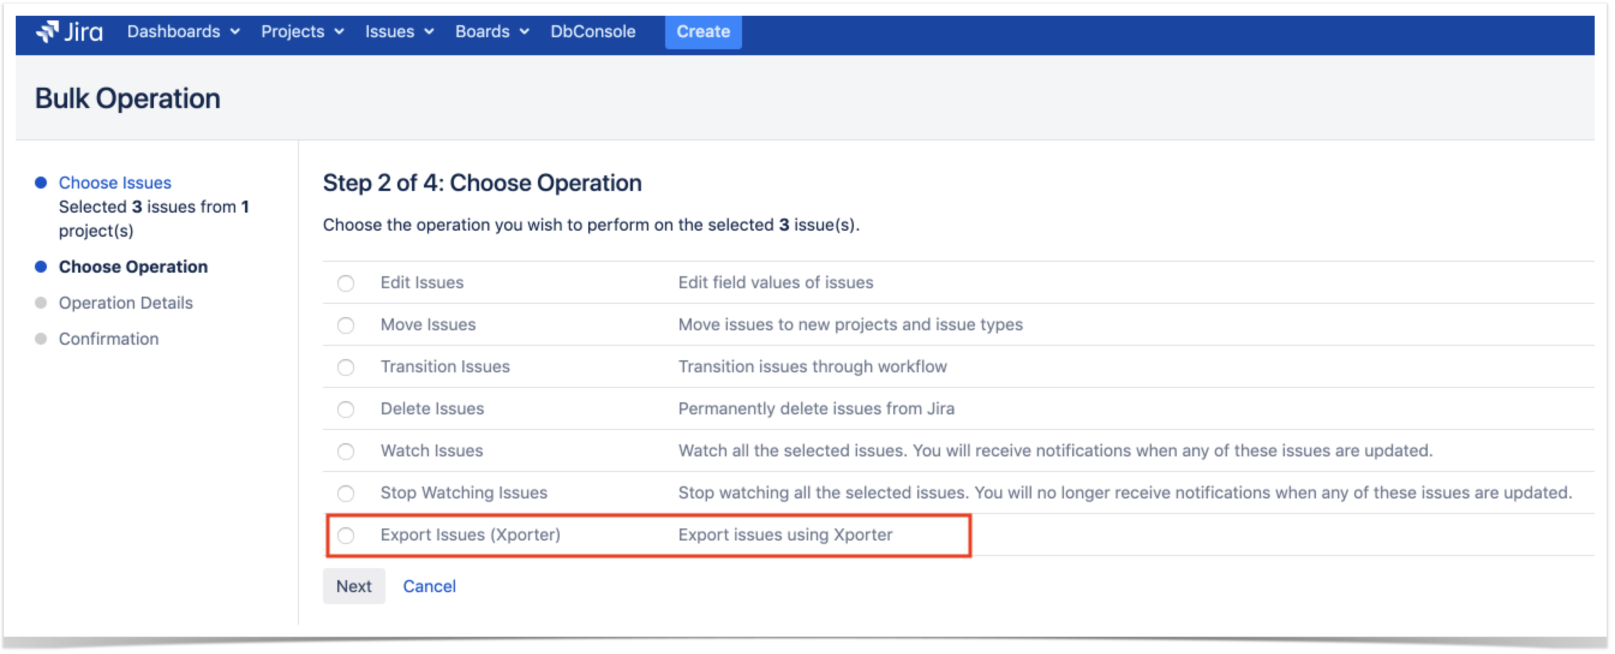Image resolution: width=1615 pixels, height=654 pixels.
Task: Click the Operation Details step label
Action: (x=125, y=303)
